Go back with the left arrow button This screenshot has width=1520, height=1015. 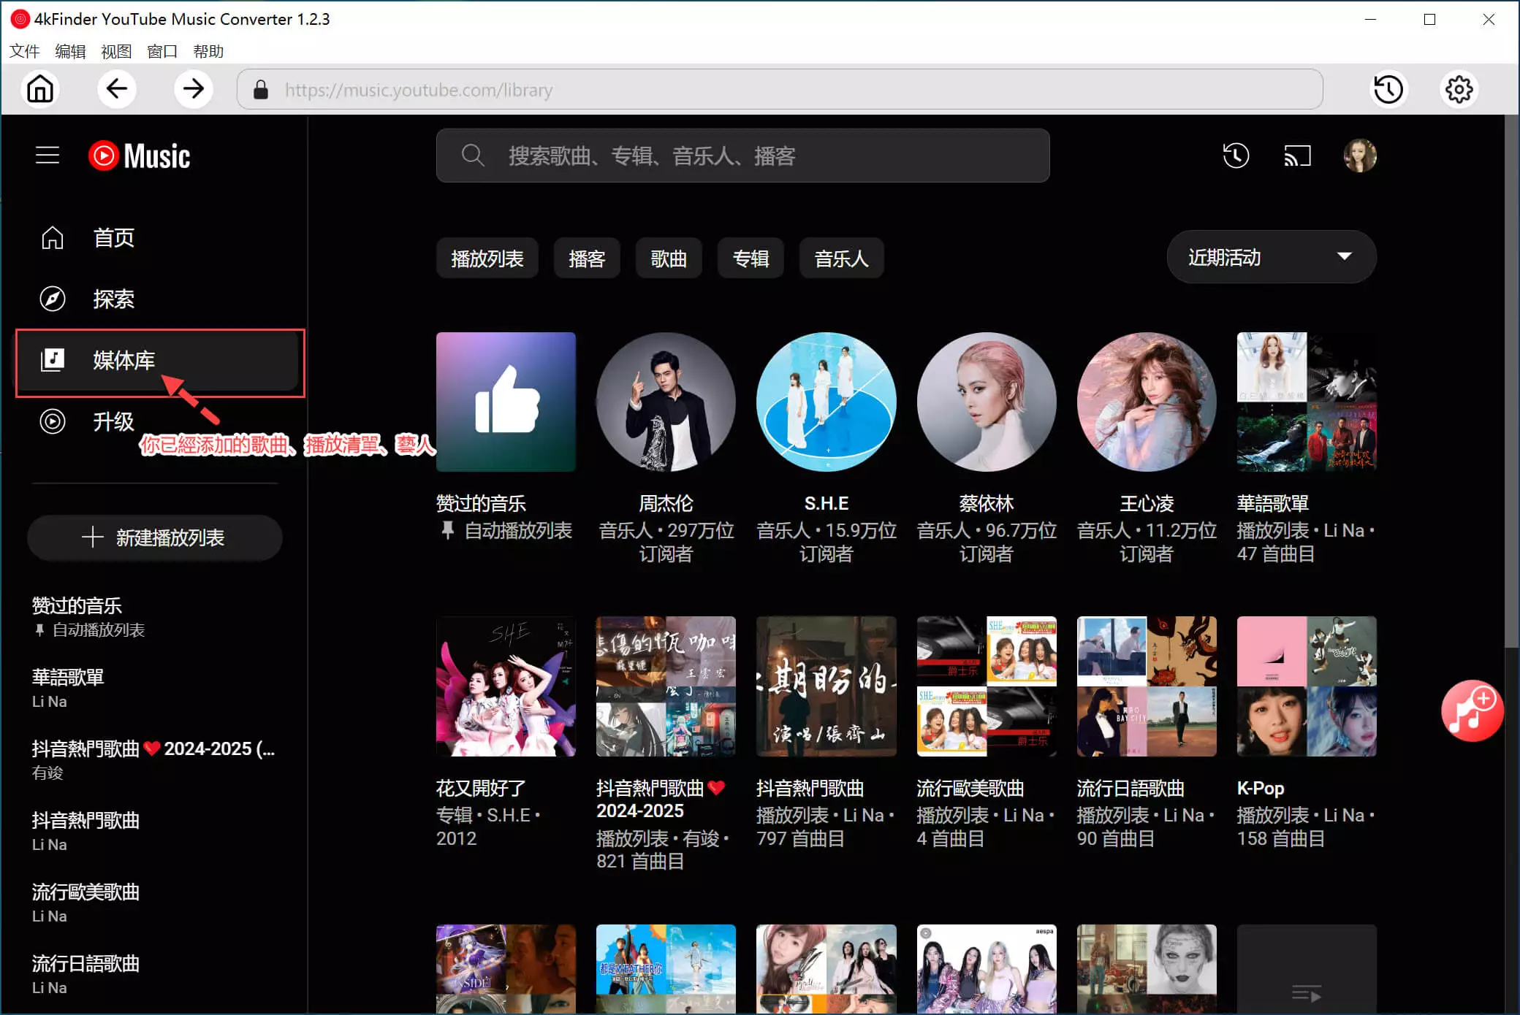[117, 89]
